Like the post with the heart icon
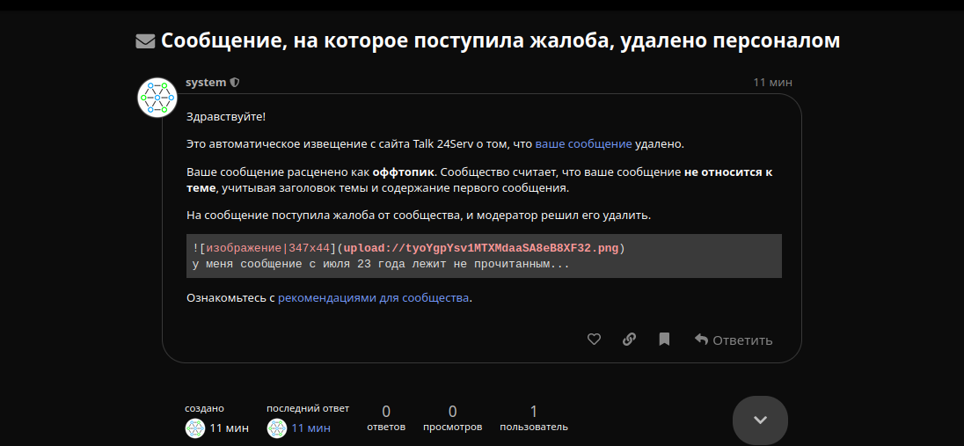 594,340
